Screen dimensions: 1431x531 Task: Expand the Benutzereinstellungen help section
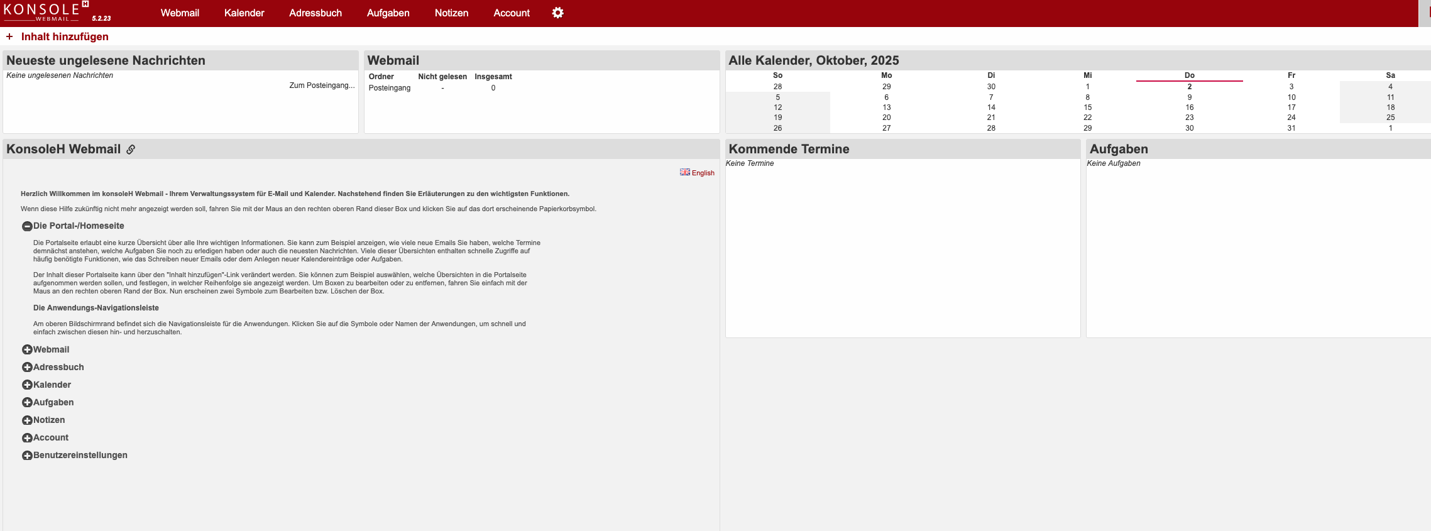(27, 455)
